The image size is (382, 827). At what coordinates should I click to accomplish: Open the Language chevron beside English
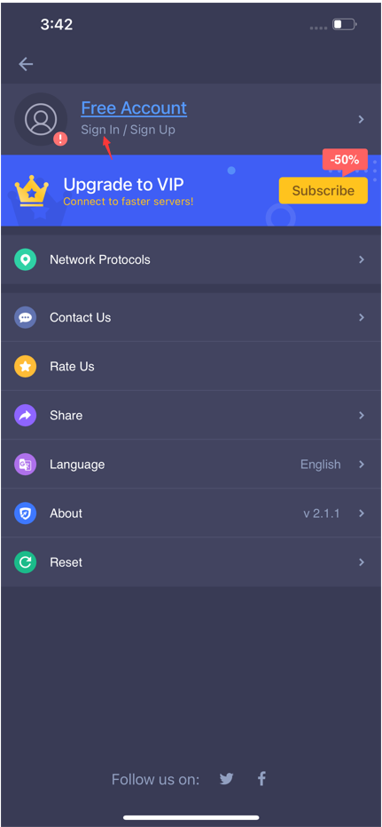362,464
